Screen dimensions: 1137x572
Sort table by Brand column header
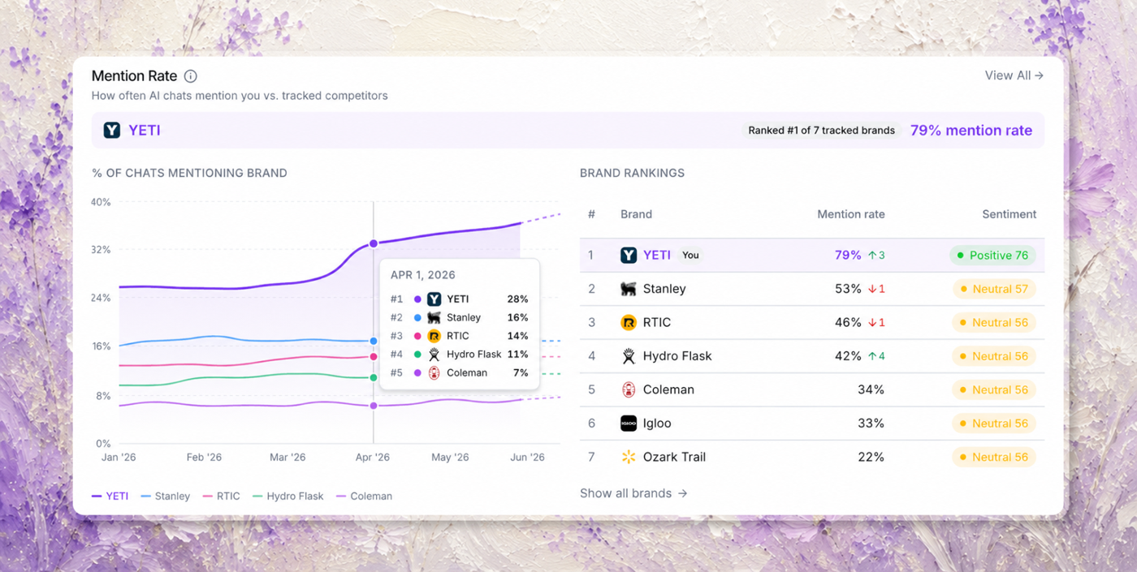point(636,214)
